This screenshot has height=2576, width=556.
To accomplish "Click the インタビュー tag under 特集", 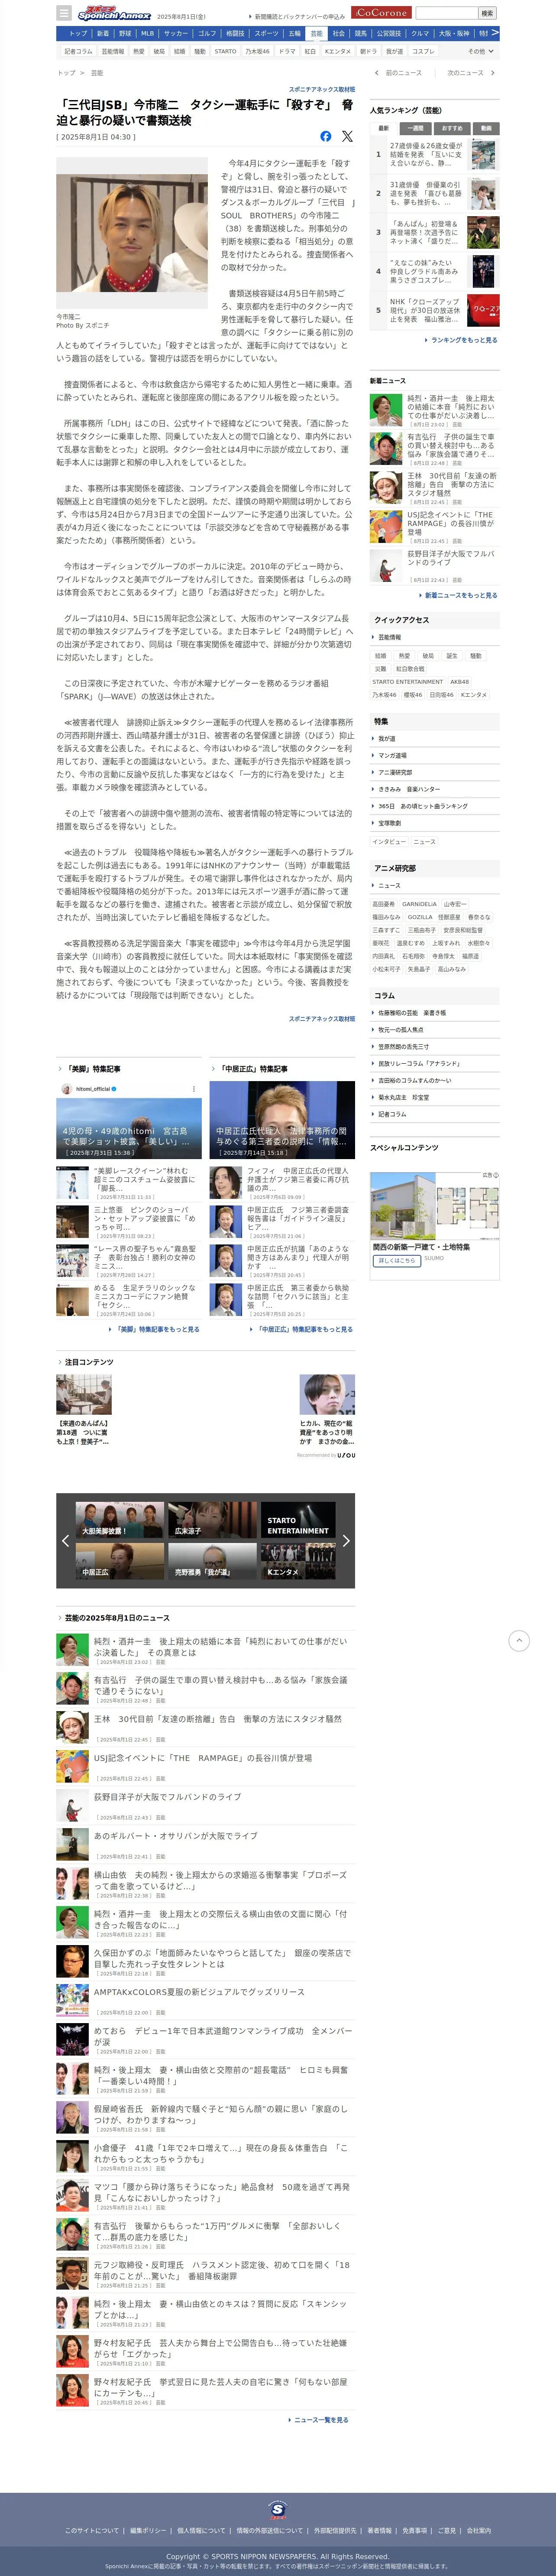I will 389,842.
